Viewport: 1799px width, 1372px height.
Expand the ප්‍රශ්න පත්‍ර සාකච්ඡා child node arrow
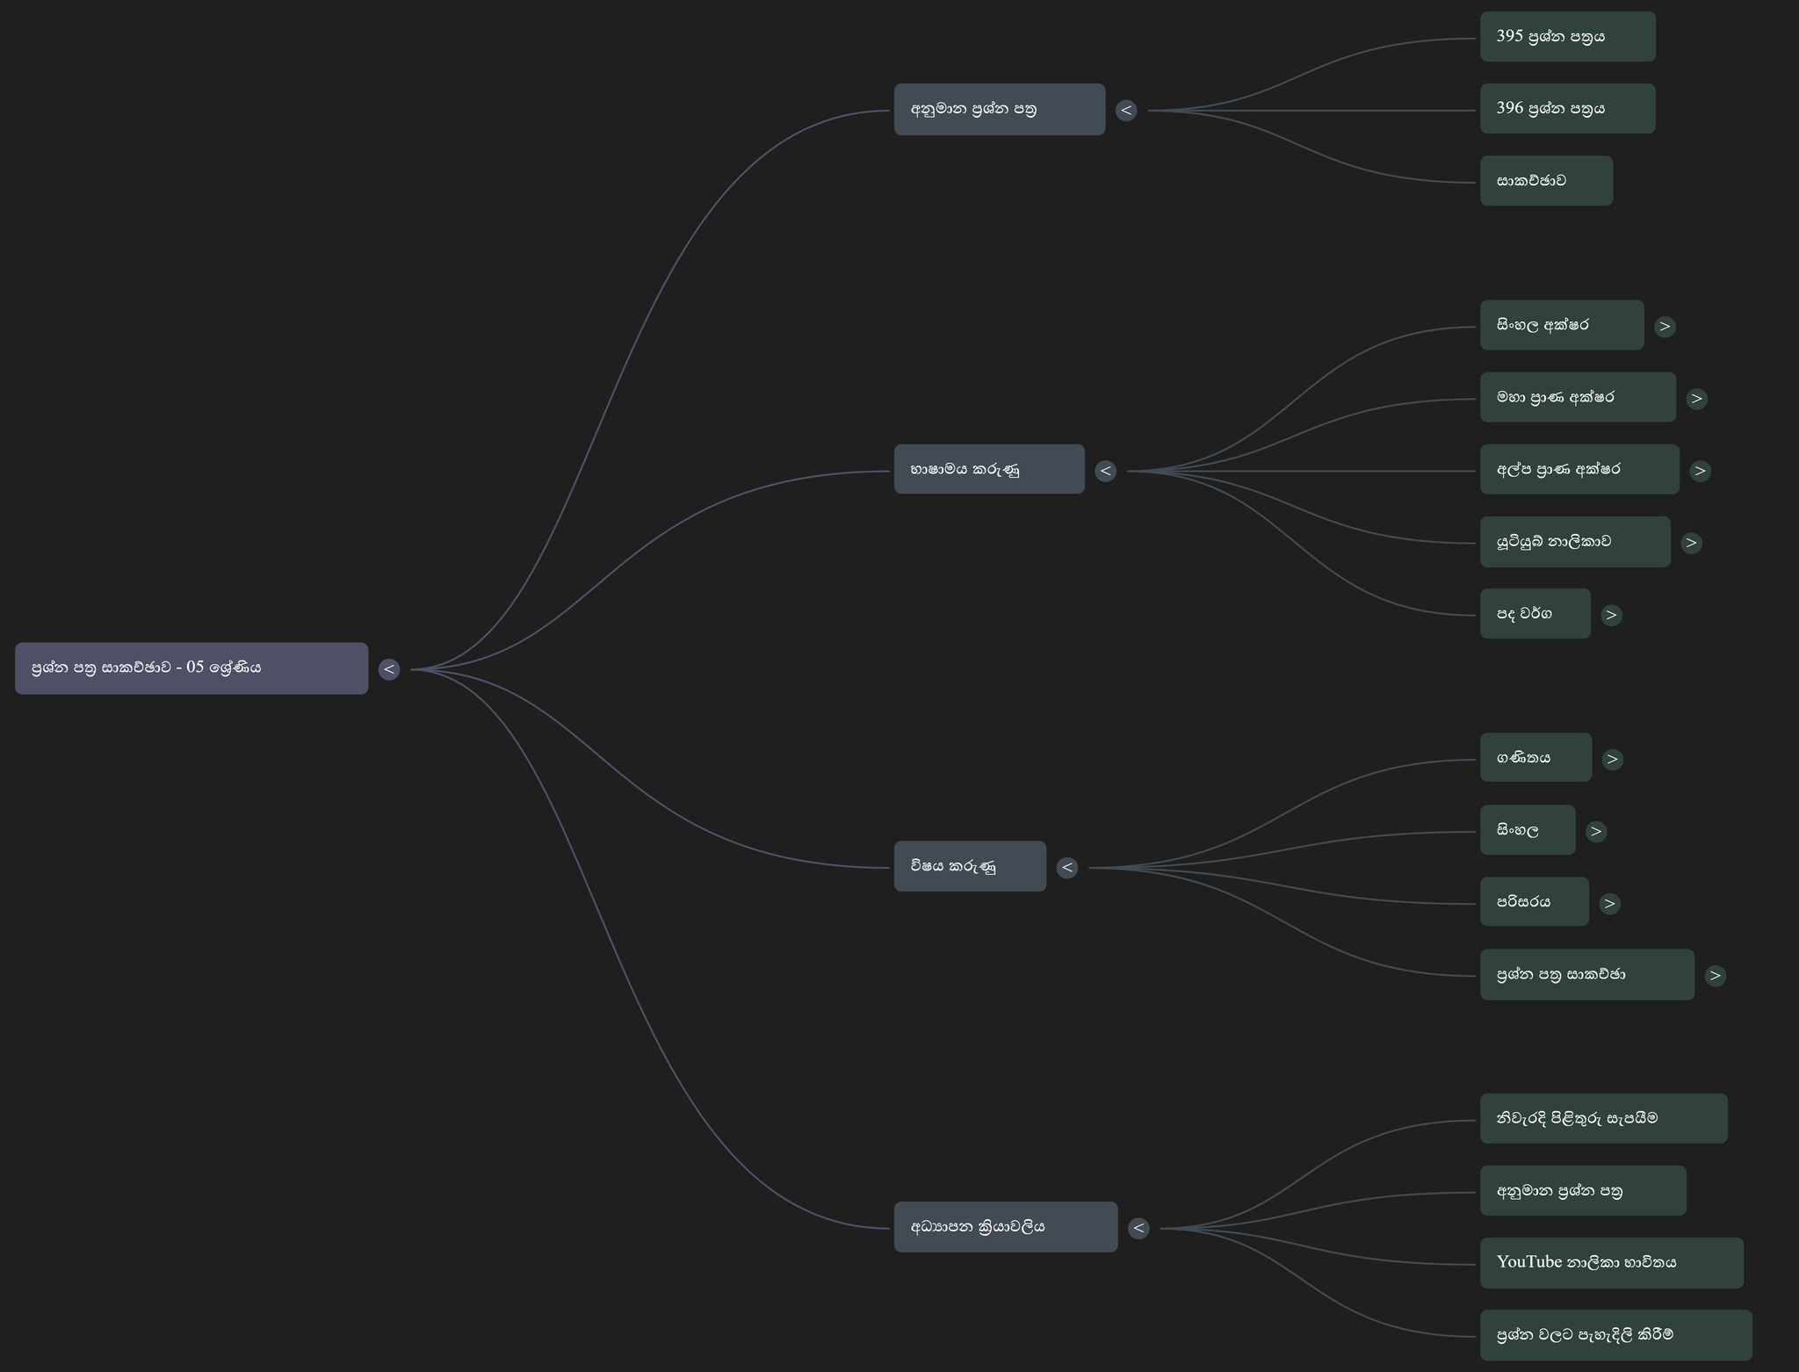click(x=1715, y=976)
